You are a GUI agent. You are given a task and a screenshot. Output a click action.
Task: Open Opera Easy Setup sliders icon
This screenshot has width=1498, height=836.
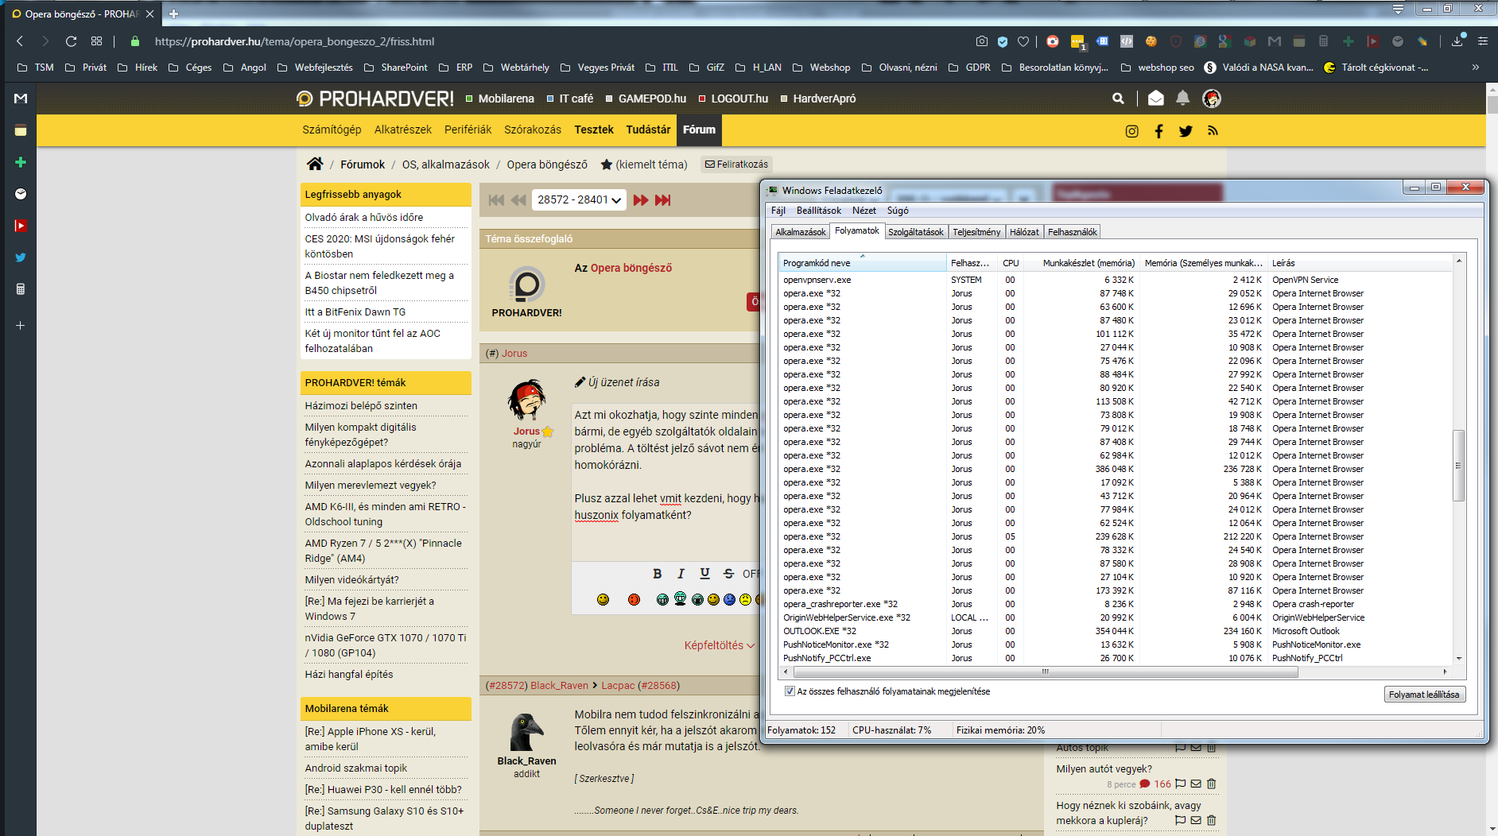pyautogui.click(x=1483, y=41)
